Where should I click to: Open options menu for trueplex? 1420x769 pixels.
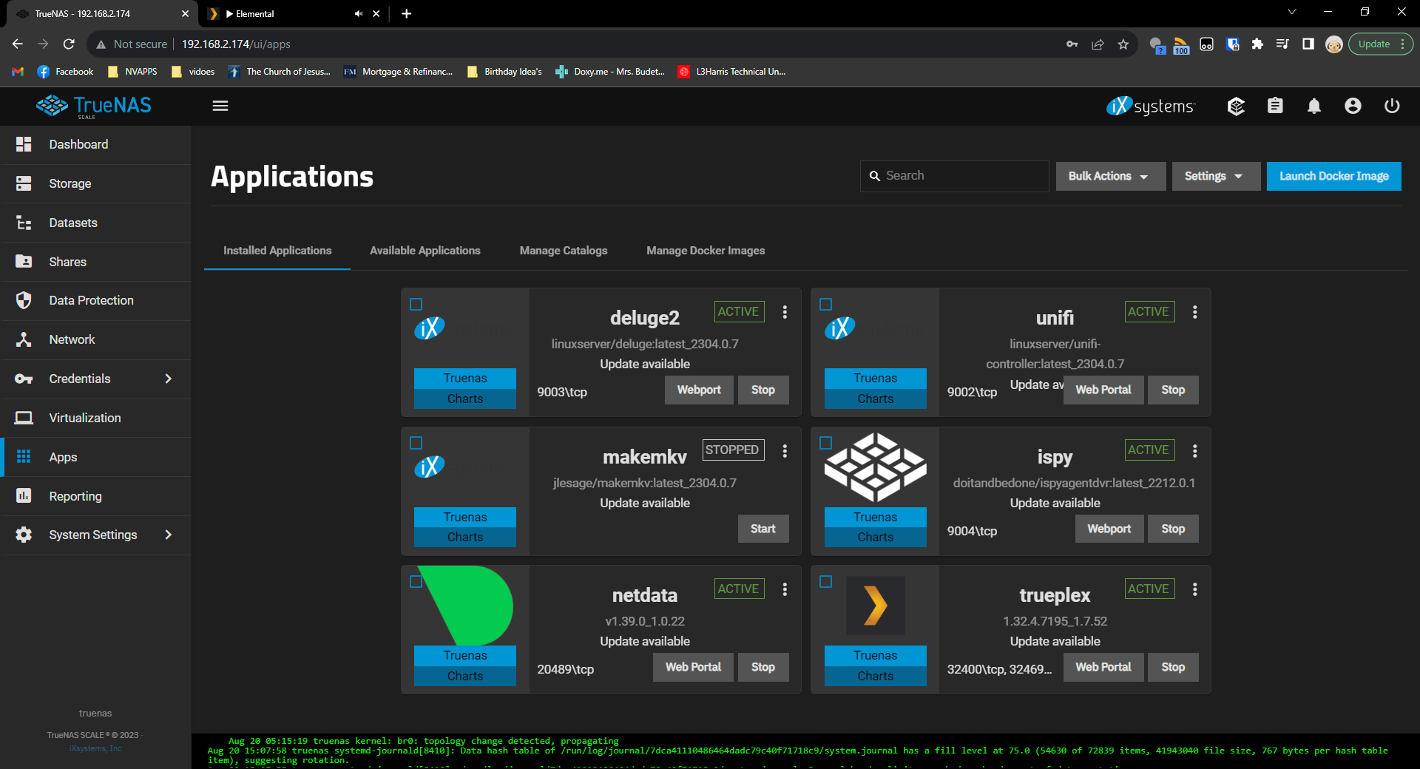(1194, 589)
